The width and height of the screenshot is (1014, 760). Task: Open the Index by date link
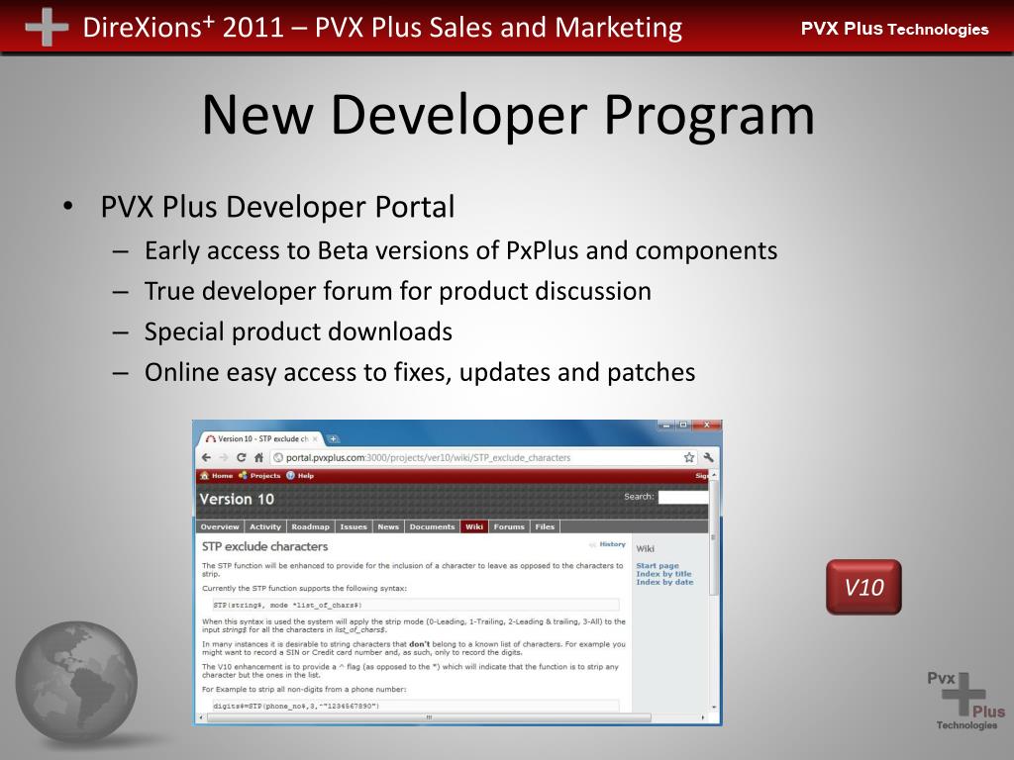click(664, 582)
